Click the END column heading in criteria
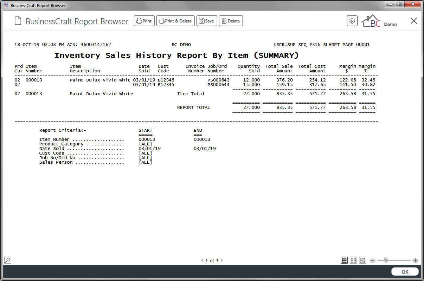This screenshot has height=281, width=424. 198,130
